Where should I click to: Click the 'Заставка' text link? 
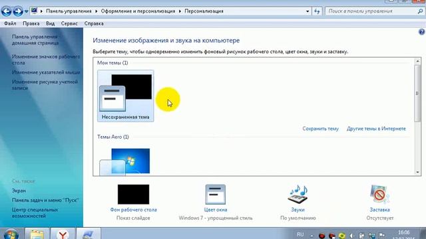380,210
